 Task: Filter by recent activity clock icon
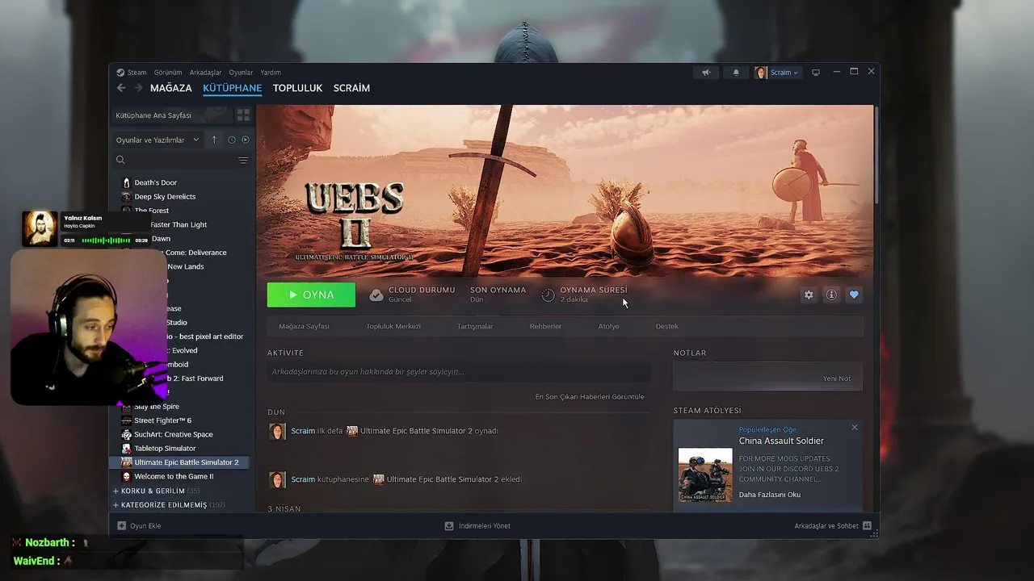click(231, 140)
